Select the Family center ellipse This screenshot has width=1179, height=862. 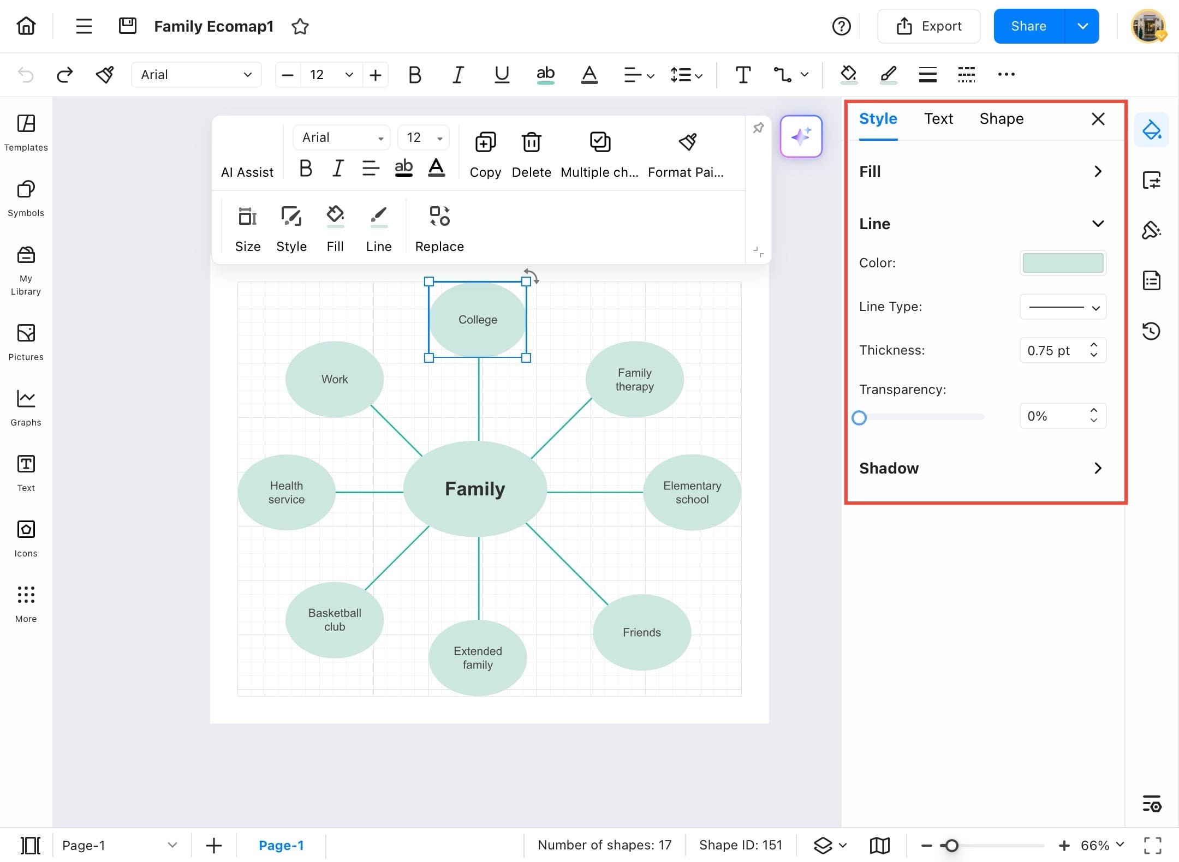(x=474, y=488)
